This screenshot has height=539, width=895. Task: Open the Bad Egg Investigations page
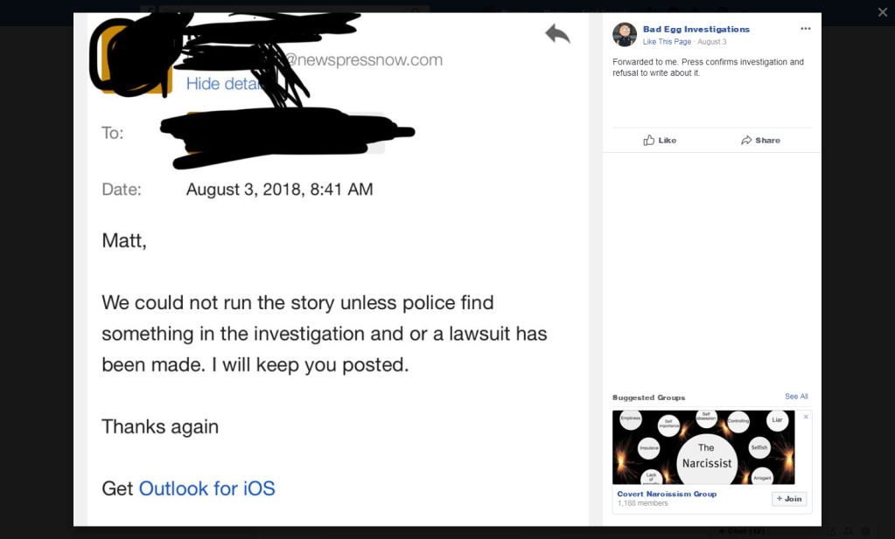696,29
